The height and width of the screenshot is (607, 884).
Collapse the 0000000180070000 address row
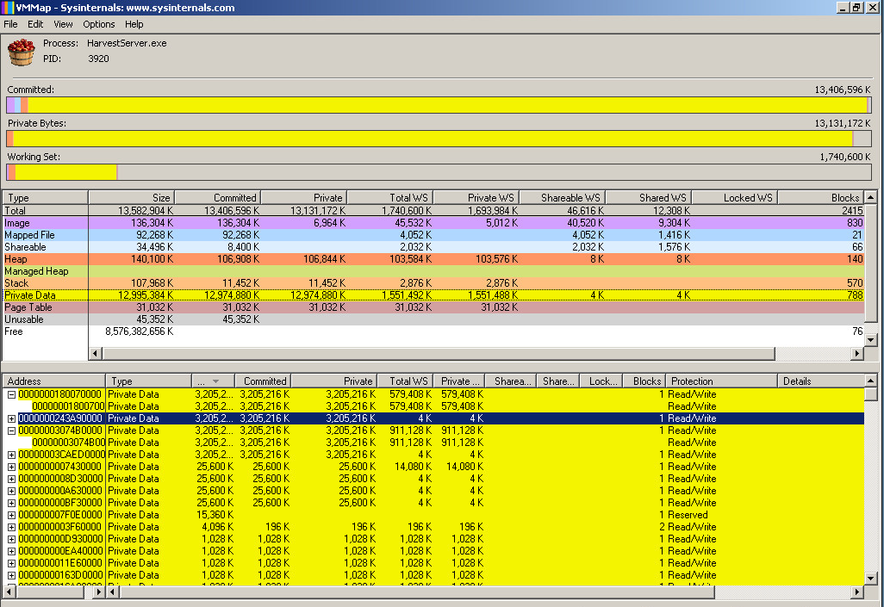(11, 394)
